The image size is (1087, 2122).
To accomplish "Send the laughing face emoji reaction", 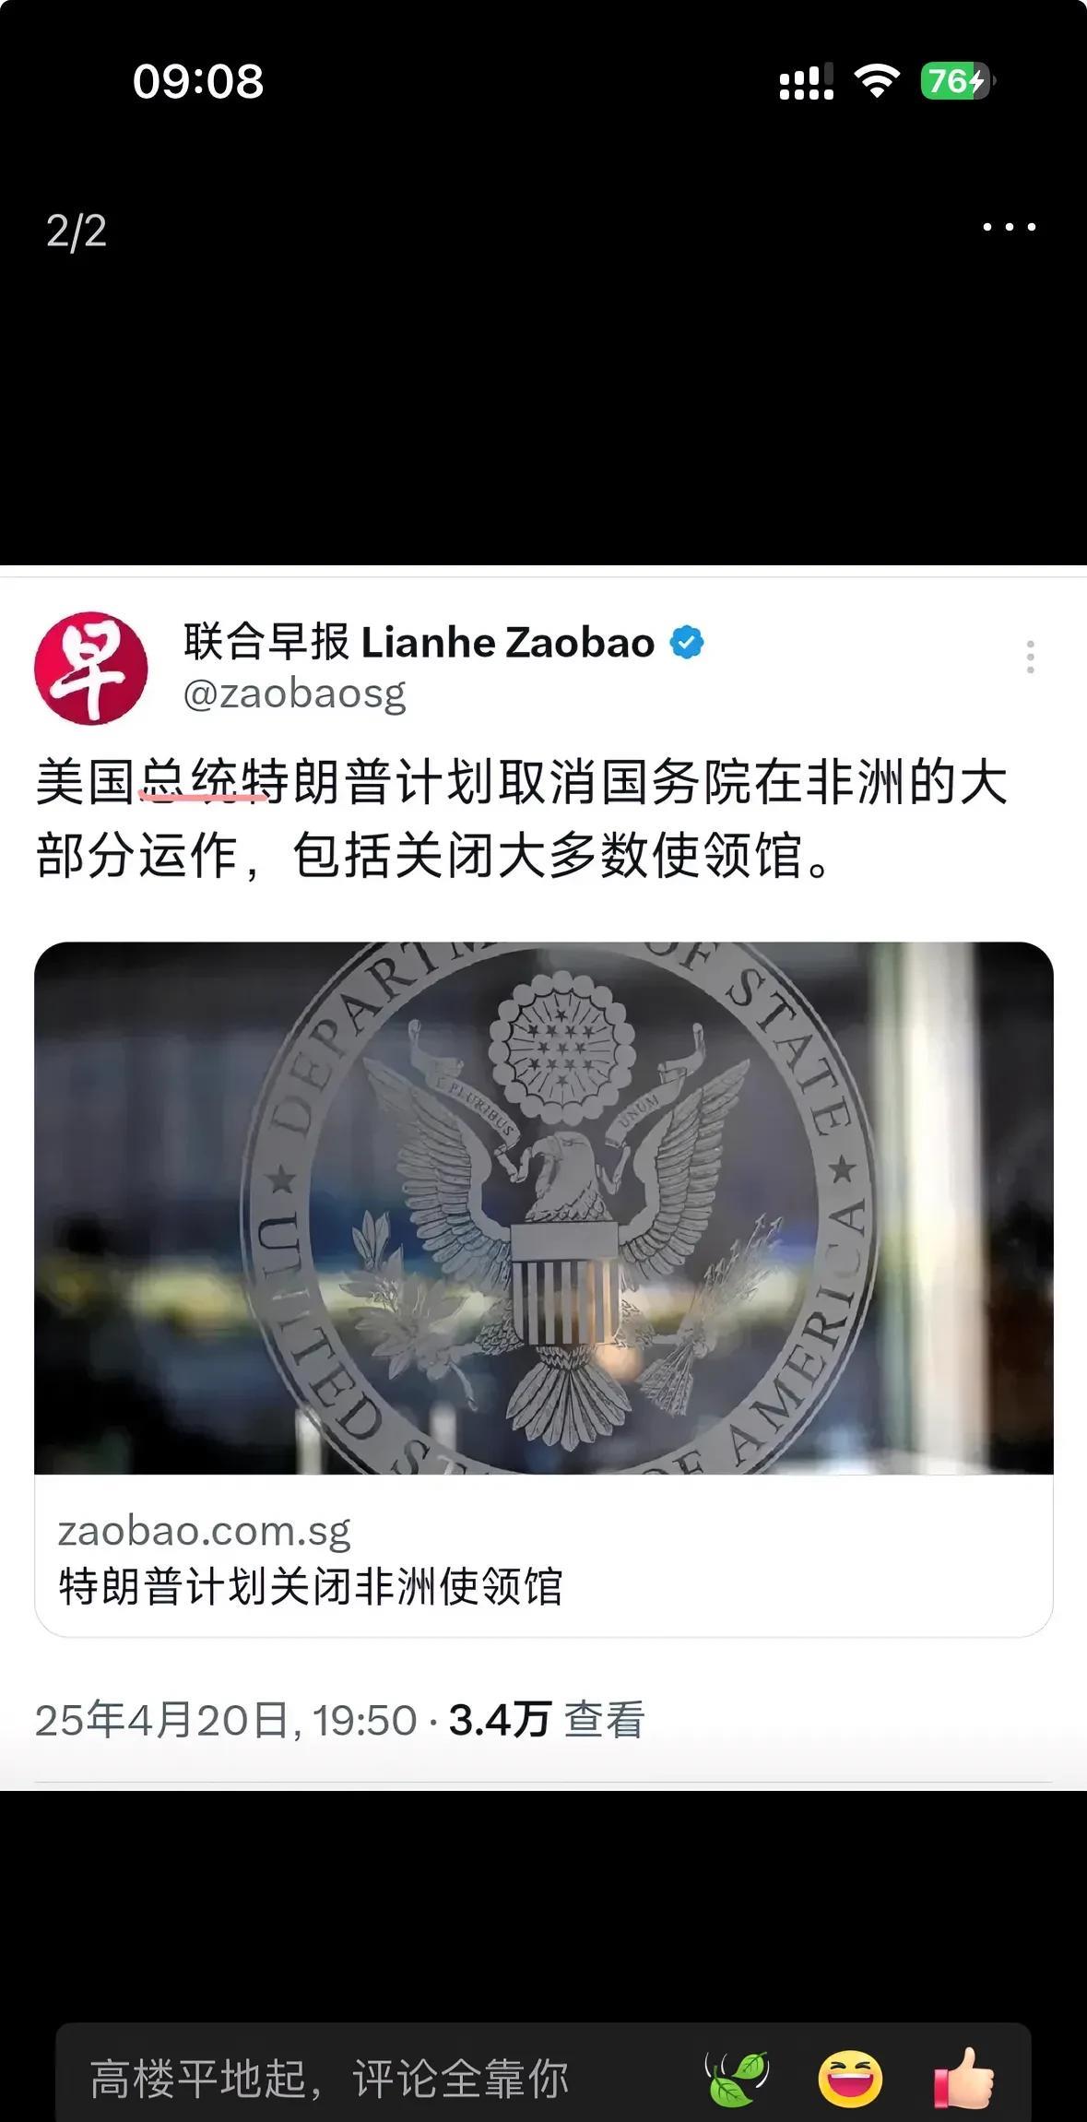I will click(x=850, y=2079).
